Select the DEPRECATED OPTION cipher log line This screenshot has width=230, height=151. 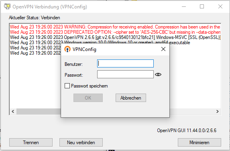coord(115,32)
